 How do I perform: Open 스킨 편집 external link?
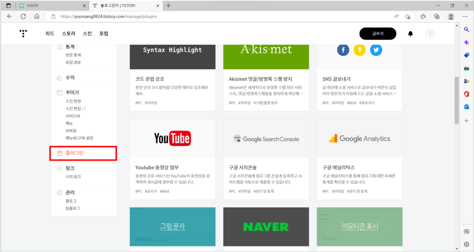[75, 109]
